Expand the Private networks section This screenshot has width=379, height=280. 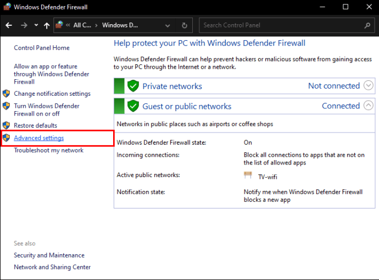369,86
